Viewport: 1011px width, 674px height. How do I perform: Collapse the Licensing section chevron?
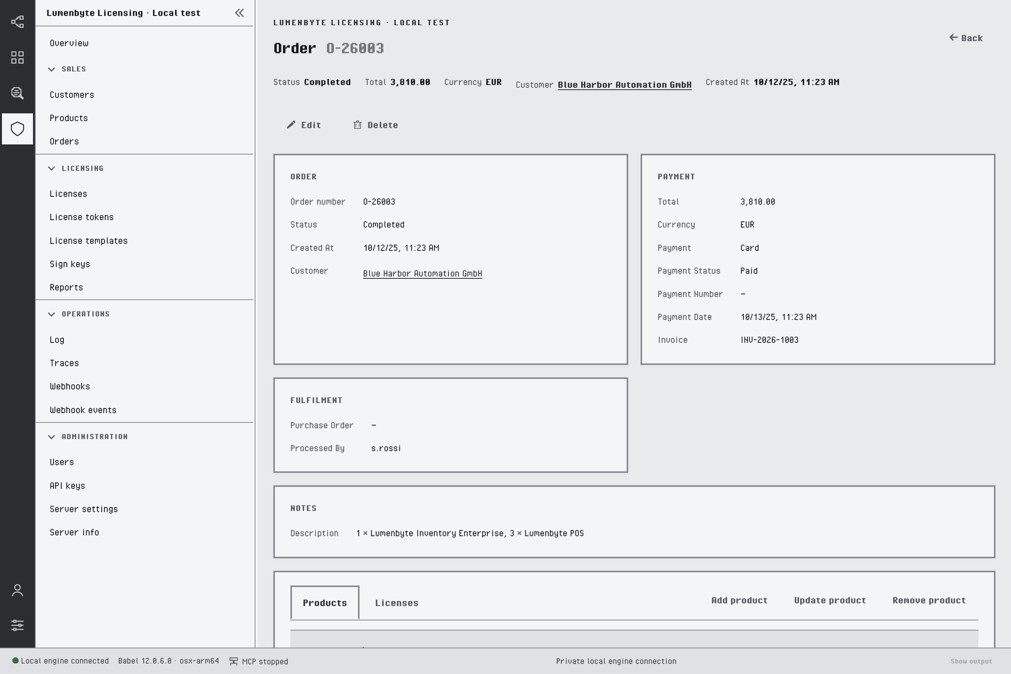52,168
